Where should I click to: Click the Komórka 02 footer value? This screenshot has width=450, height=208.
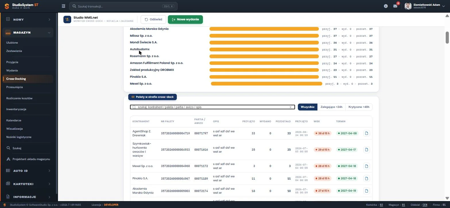coord(381,205)
